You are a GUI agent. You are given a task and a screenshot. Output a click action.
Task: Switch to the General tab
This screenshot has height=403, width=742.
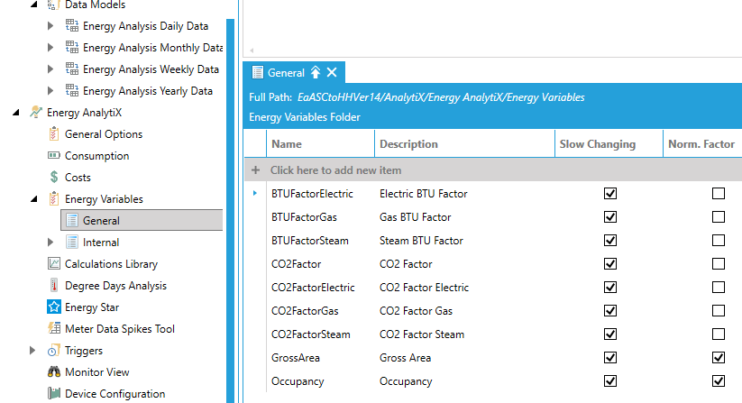click(286, 73)
